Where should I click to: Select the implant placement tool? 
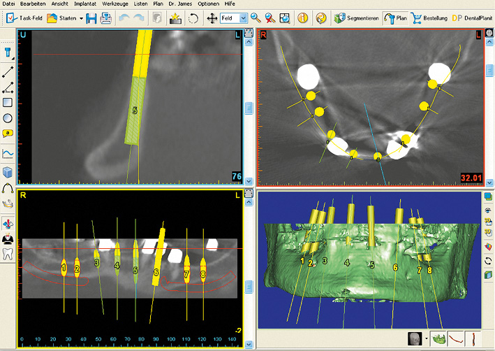click(9, 51)
